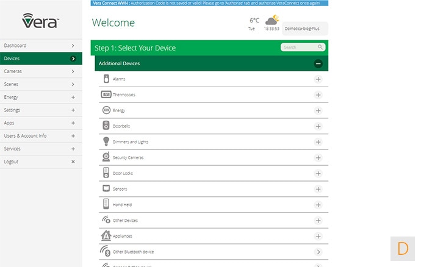The image size is (421, 267).
Task: Collapse the Additional Devices section
Action: [318, 63]
